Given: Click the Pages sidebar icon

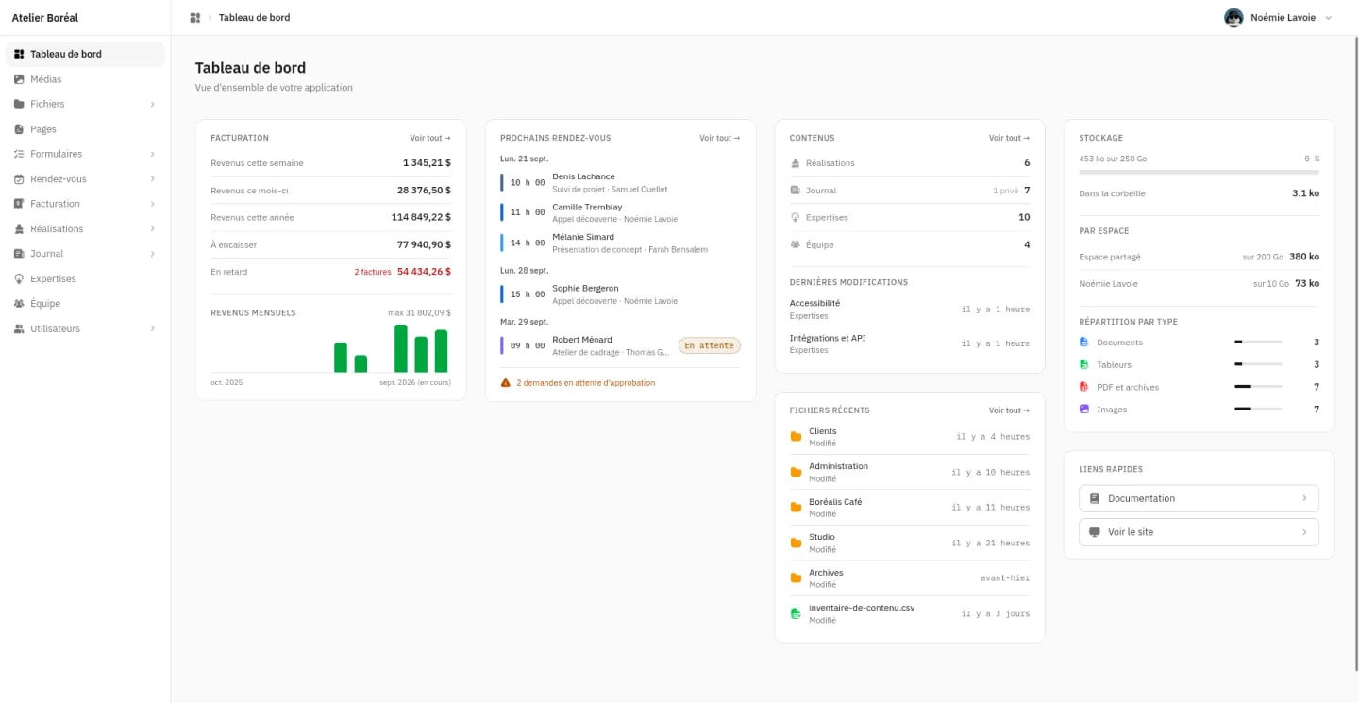Looking at the screenshot, I should [19, 129].
